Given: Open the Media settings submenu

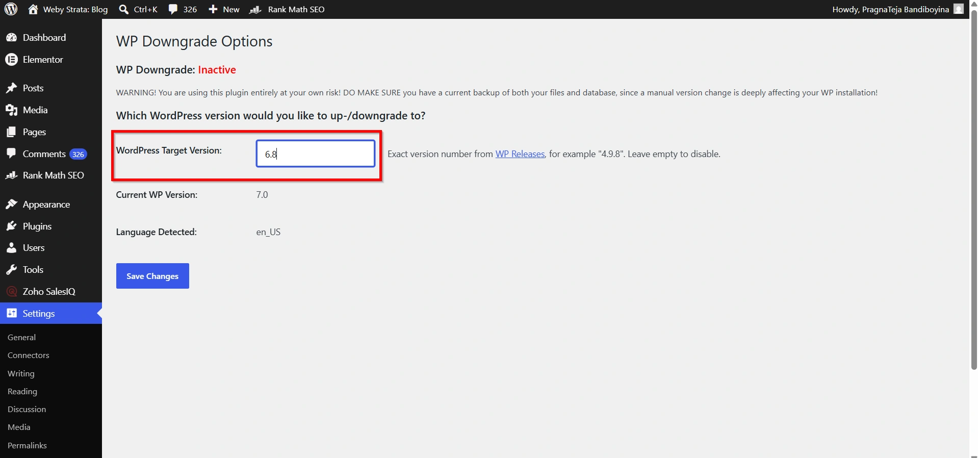Looking at the screenshot, I should click(19, 427).
